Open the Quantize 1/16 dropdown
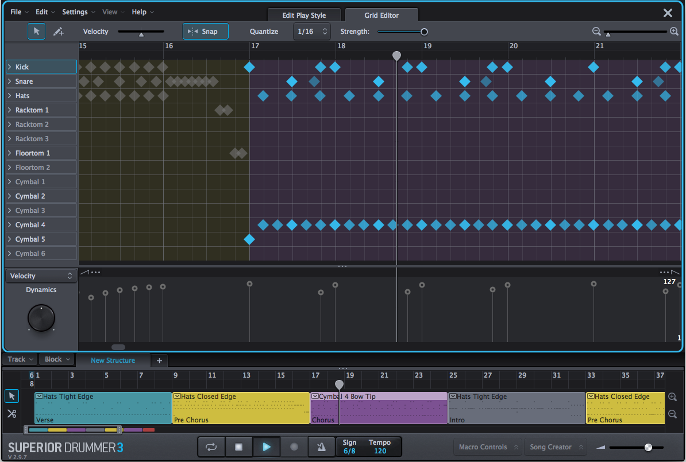The width and height of the screenshot is (686, 462). 311,32
